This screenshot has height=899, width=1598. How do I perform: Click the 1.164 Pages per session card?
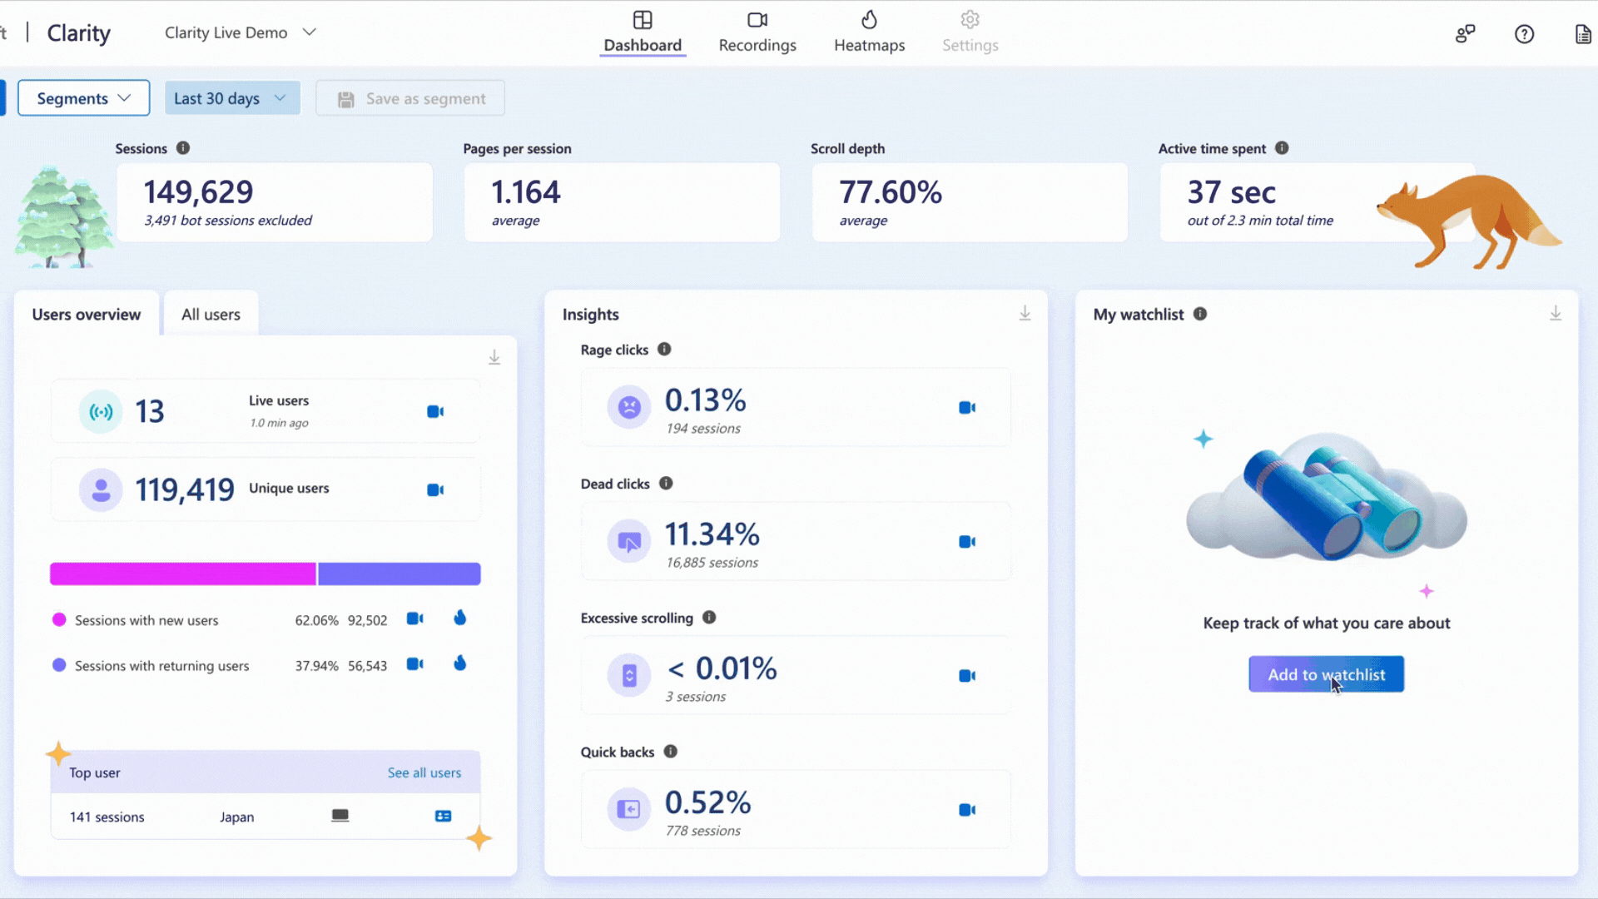tap(623, 202)
